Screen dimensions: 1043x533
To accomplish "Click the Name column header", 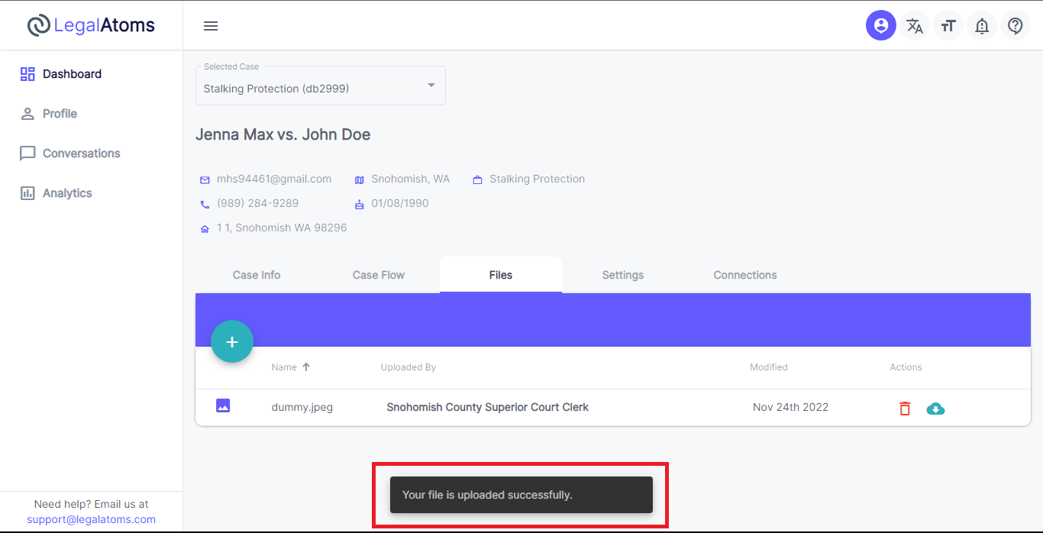I will (x=284, y=367).
